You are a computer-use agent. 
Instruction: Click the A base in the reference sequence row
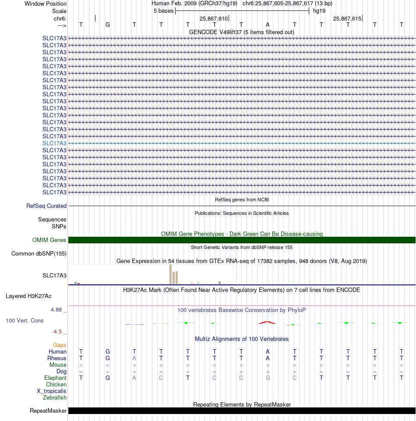click(268, 25)
